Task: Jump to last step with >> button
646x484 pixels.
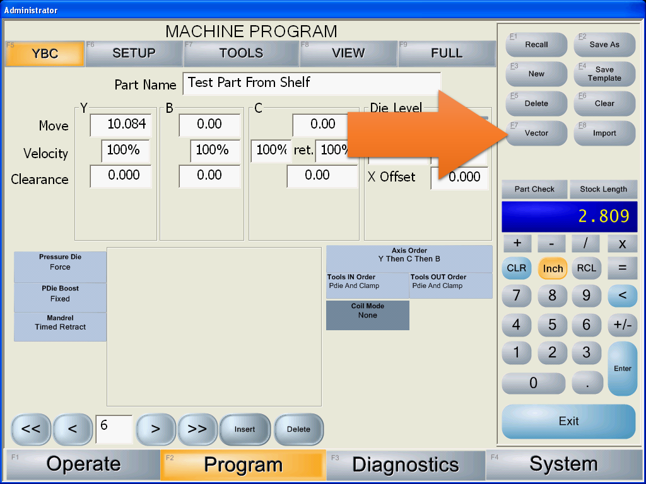Action: pyautogui.click(x=197, y=429)
